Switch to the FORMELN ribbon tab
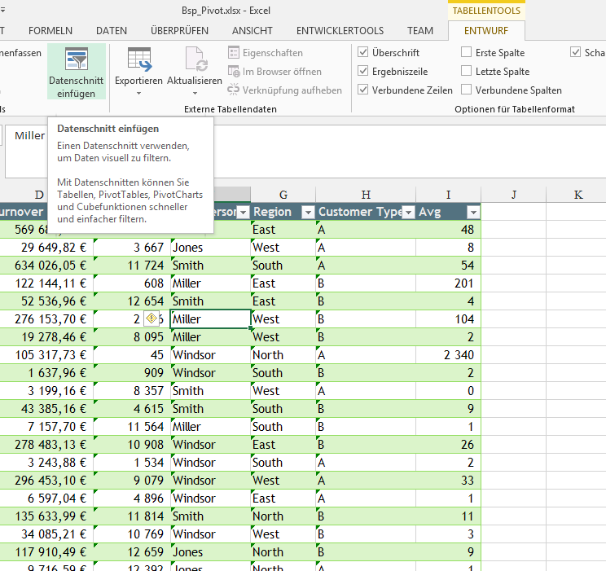 point(50,31)
